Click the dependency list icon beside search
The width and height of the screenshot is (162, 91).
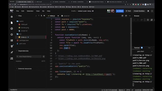[44, 57]
